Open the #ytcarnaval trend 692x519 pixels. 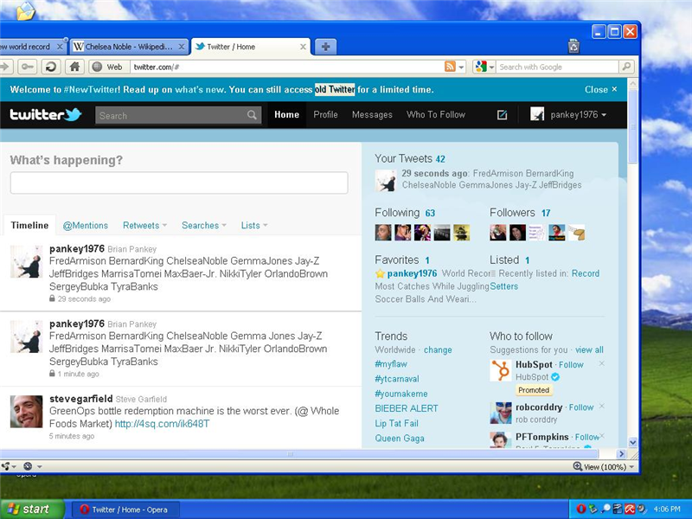(397, 379)
